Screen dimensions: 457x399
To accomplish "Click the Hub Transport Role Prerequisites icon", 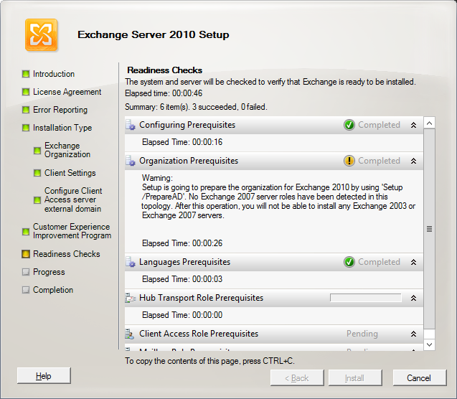I will click(131, 298).
